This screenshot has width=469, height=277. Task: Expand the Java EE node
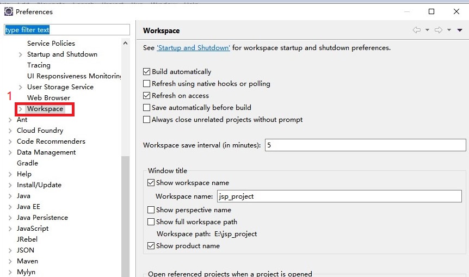10,207
